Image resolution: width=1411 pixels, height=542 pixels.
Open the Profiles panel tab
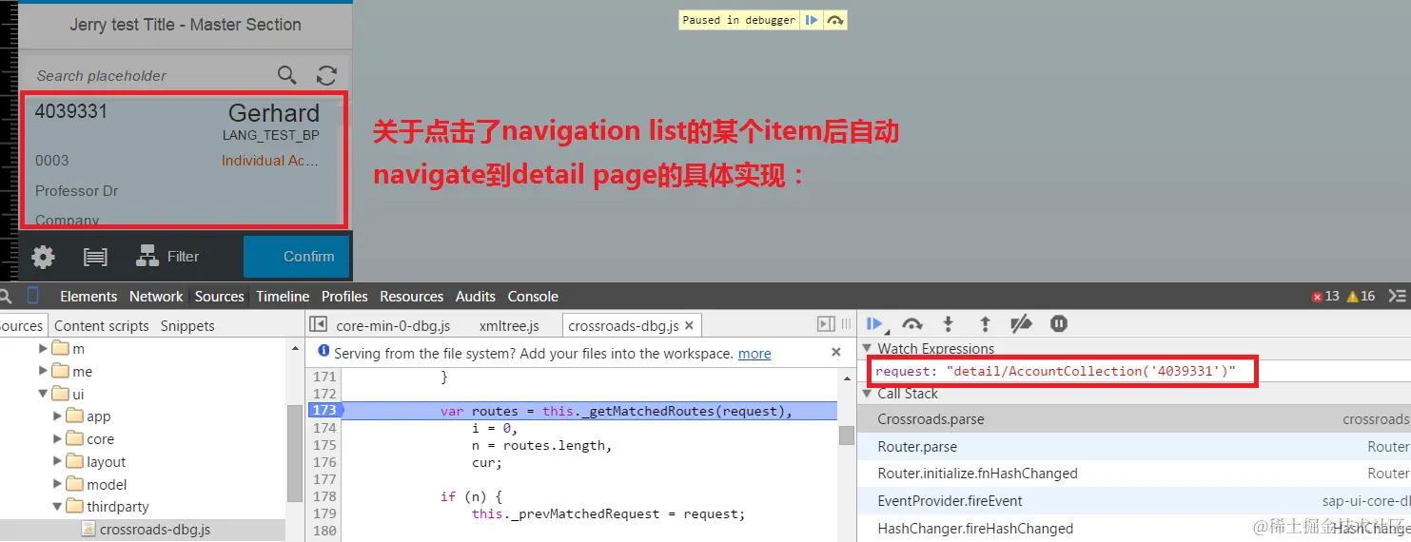(x=344, y=297)
